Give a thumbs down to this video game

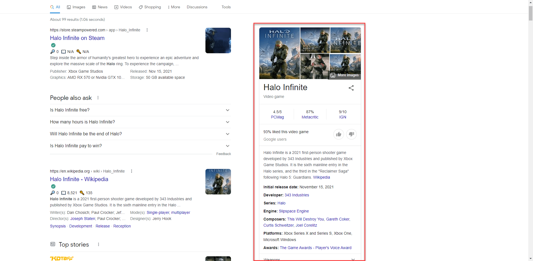pyautogui.click(x=351, y=134)
